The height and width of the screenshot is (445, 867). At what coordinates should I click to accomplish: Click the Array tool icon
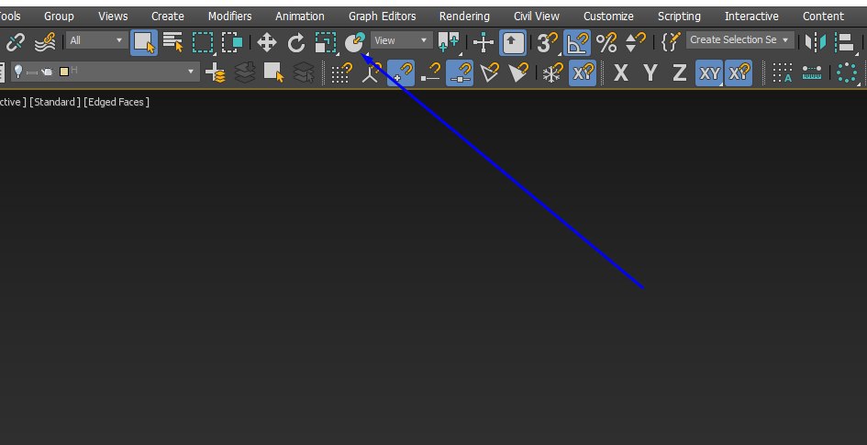point(783,73)
